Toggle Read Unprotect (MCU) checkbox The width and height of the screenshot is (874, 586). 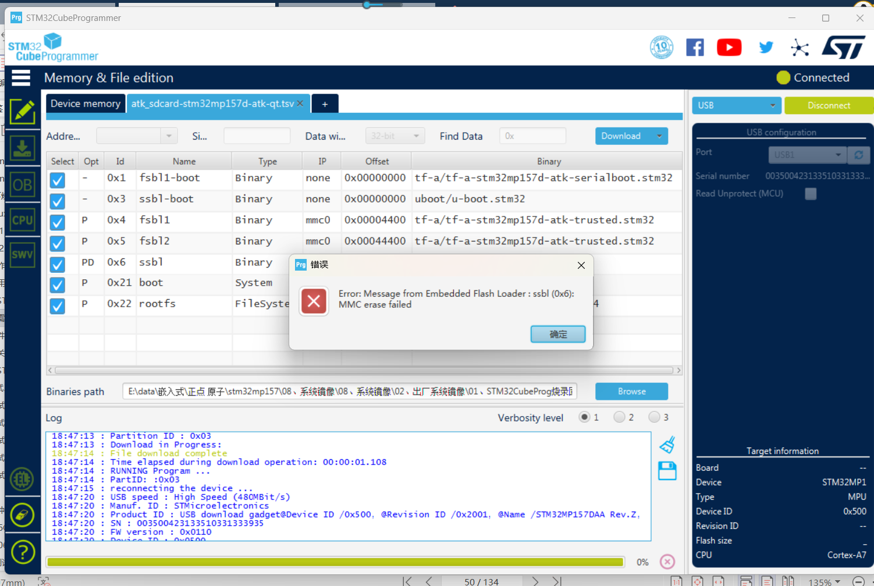[811, 194]
